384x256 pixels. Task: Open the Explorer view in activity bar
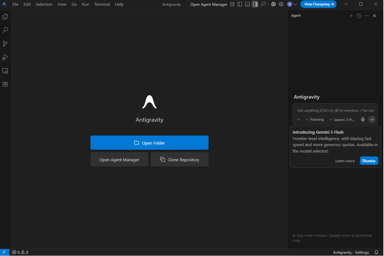5,17
